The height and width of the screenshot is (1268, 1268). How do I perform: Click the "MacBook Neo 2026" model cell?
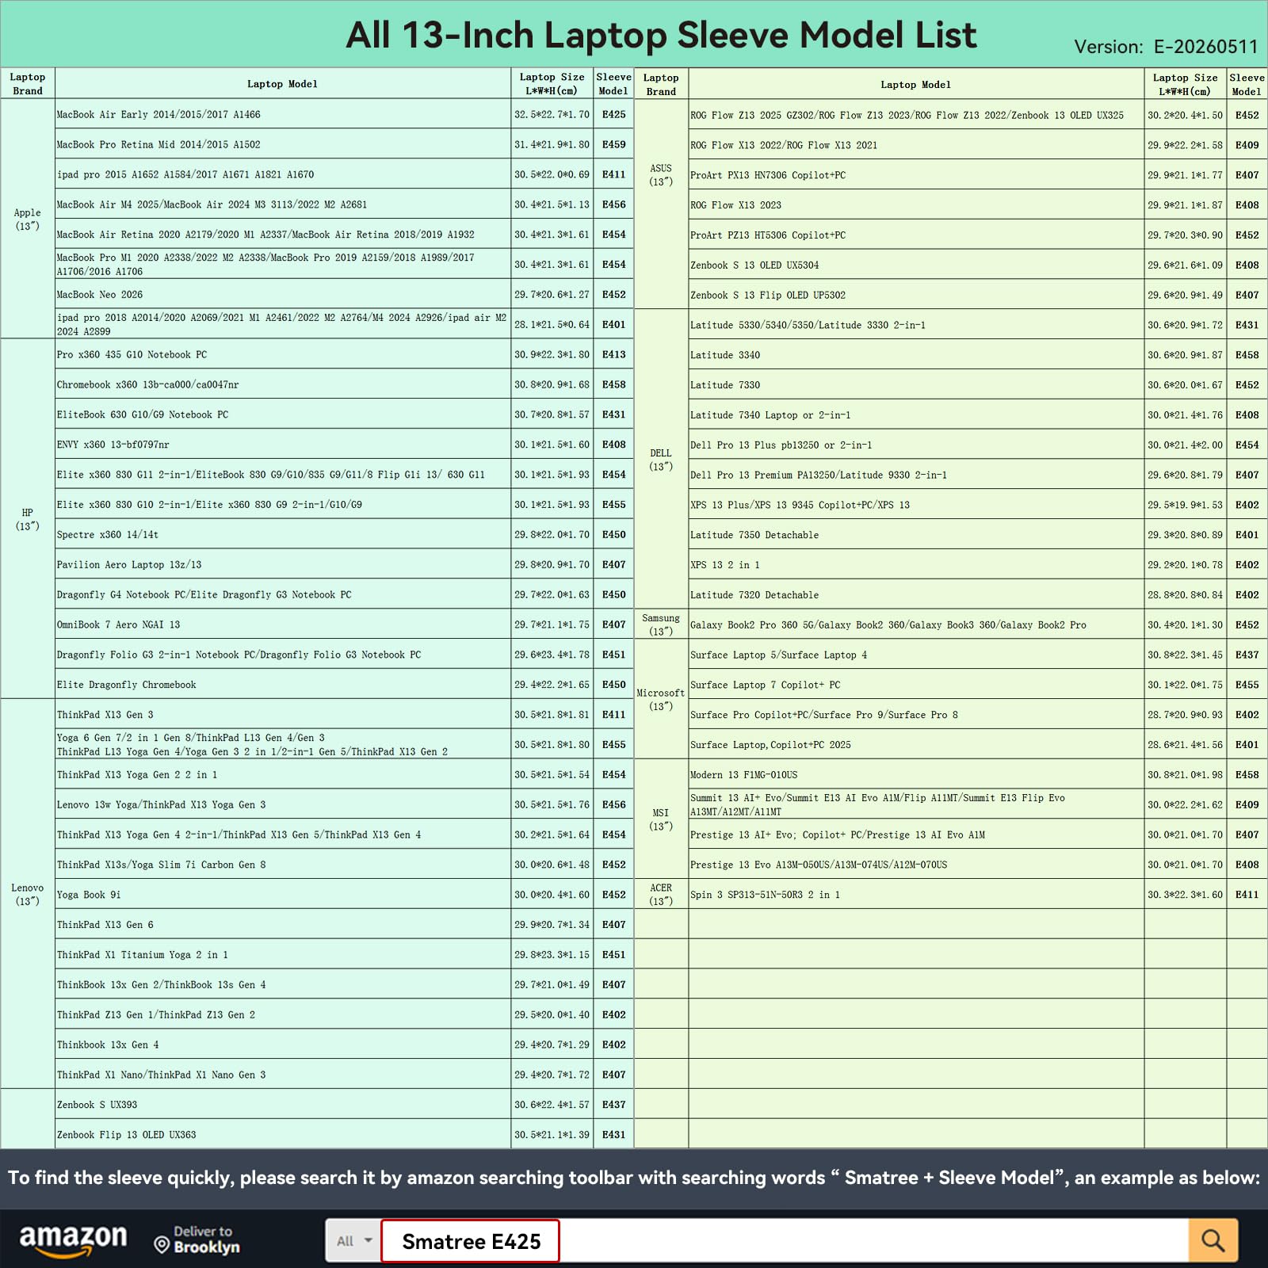coord(283,294)
